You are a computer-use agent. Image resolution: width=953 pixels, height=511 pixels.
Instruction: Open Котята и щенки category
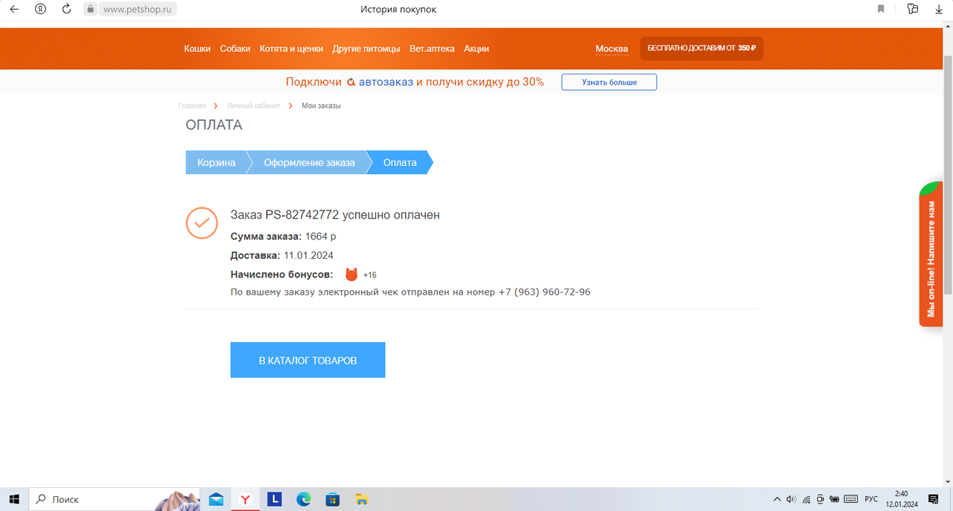[291, 48]
